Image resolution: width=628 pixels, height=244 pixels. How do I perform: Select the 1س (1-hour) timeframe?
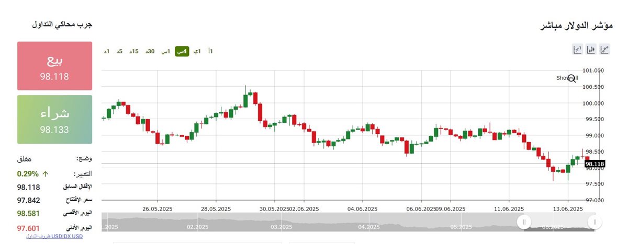click(165, 51)
